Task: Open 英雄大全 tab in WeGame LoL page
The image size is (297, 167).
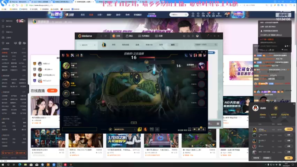Action: click(x=149, y=45)
